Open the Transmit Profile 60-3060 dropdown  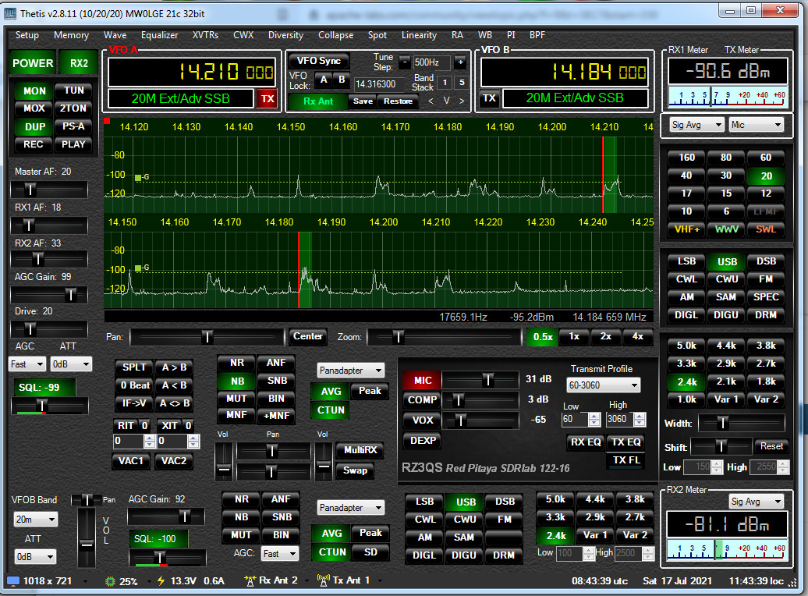[x=603, y=385]
